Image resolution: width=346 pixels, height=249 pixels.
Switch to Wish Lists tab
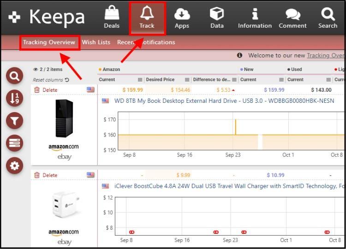96,42
